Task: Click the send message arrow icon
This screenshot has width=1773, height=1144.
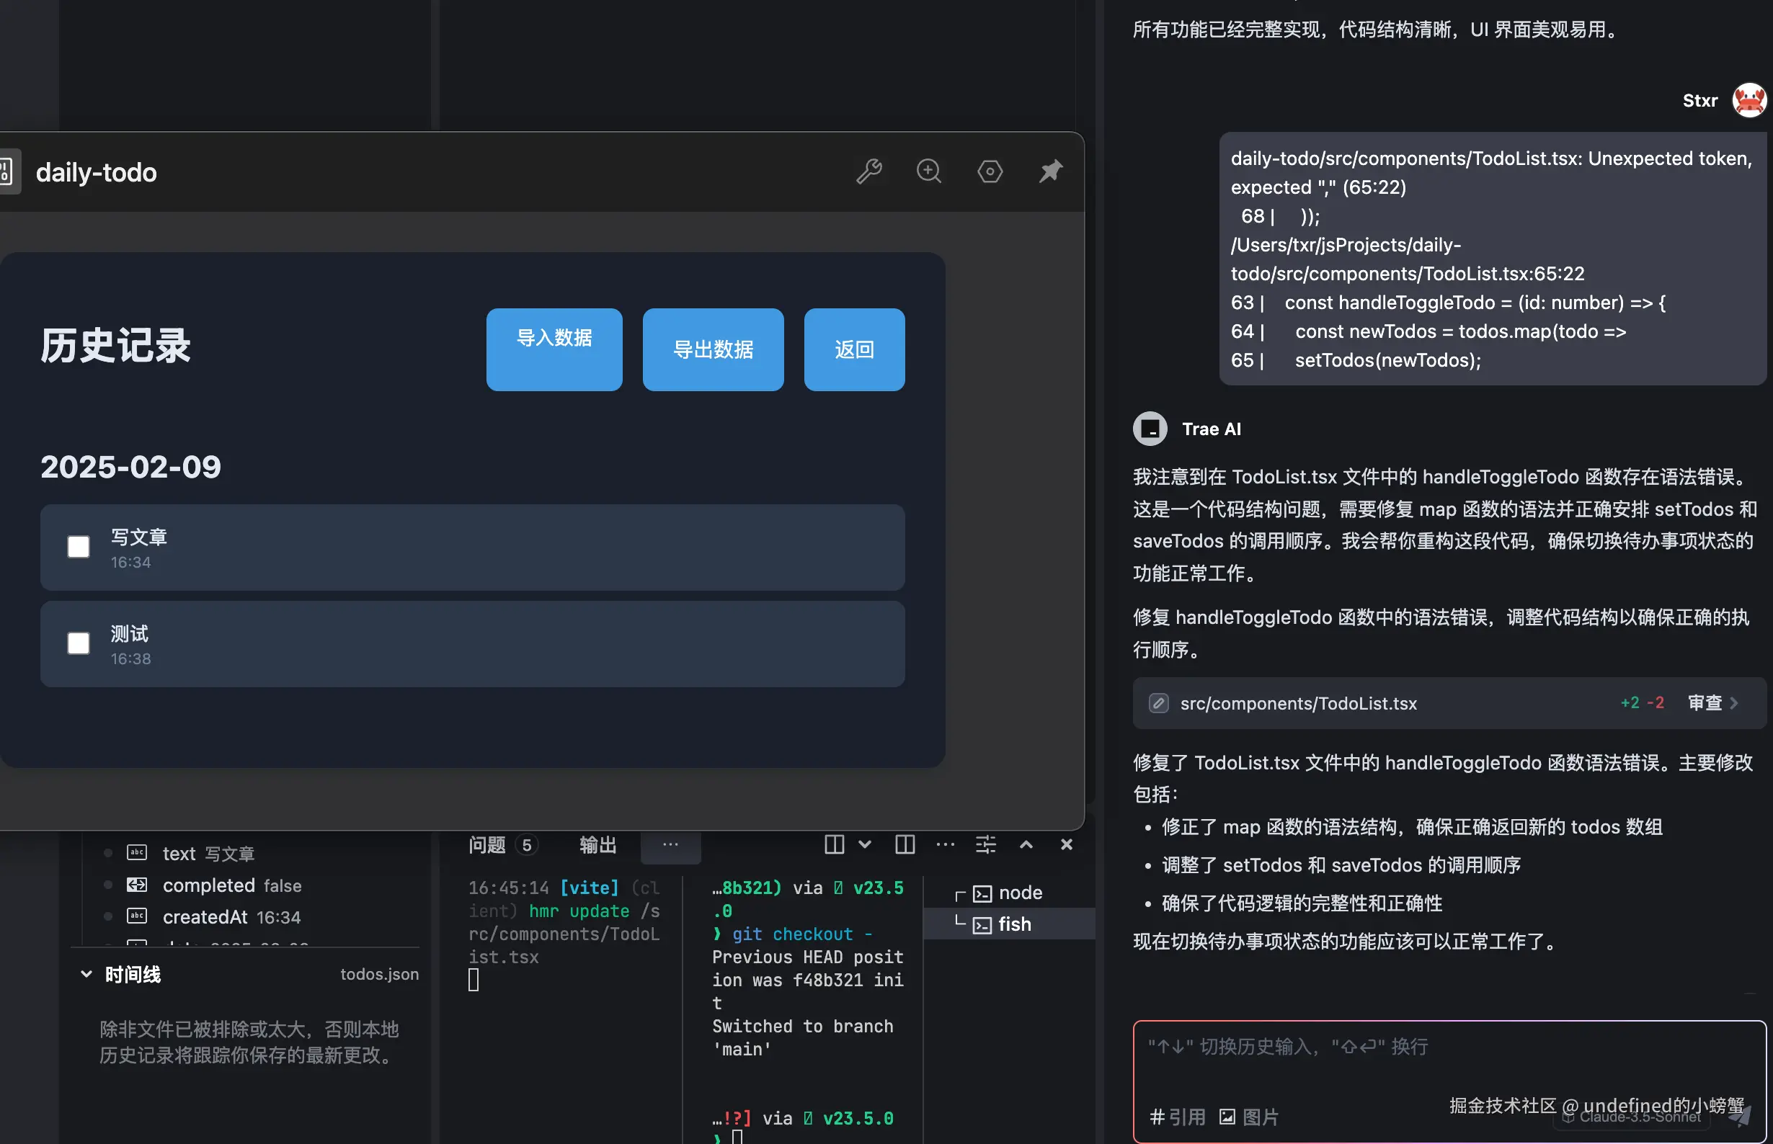Action: [1740, 1114]
